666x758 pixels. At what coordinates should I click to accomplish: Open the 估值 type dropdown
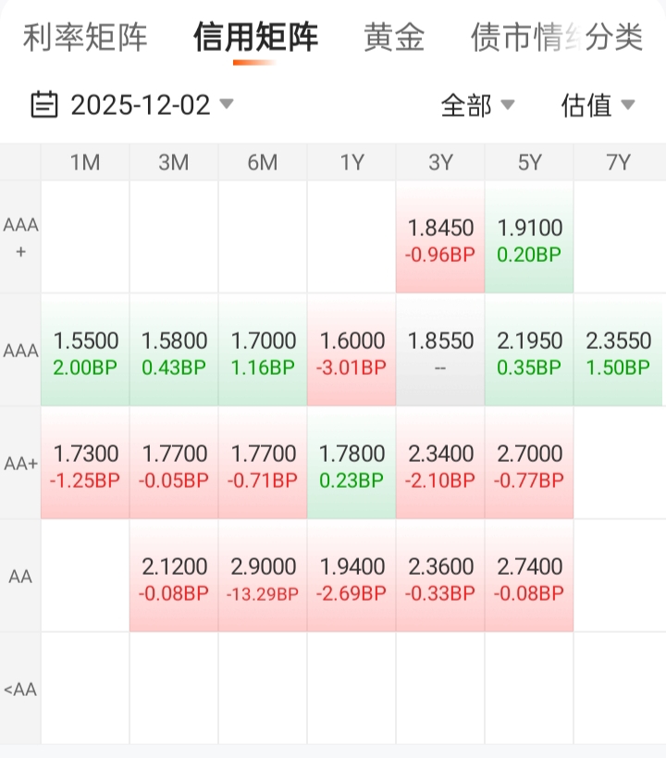pyautogui.click(x=598, y=106)
